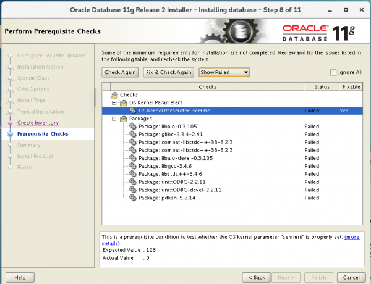Click the libaio-0.3.105 package icon
This screenshot has width=371, height=284.
click(x=133, y=126)
